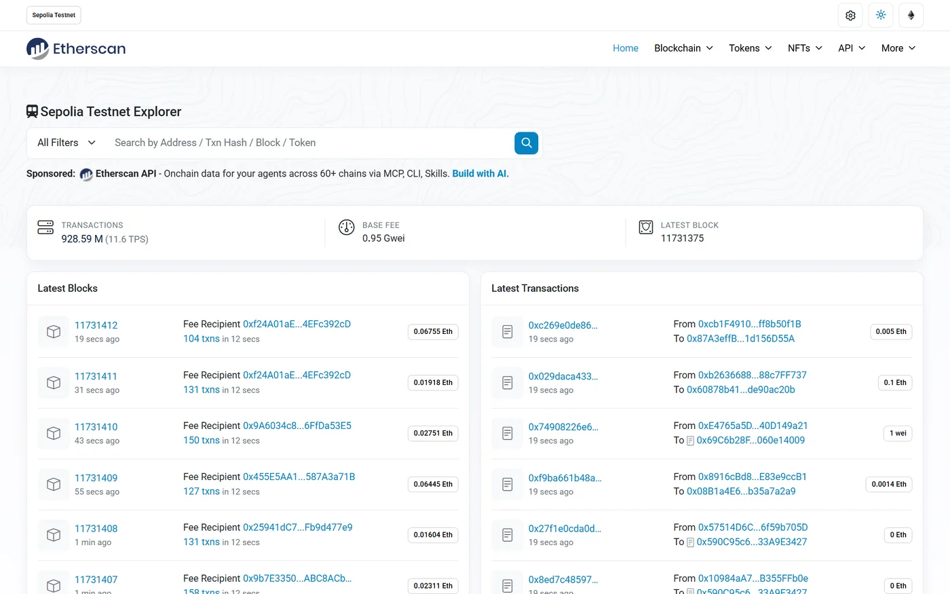Open recipient address 0x87A3effB...1d156D55A
This screenshot has width=950, height=594.
click(740, 339)
